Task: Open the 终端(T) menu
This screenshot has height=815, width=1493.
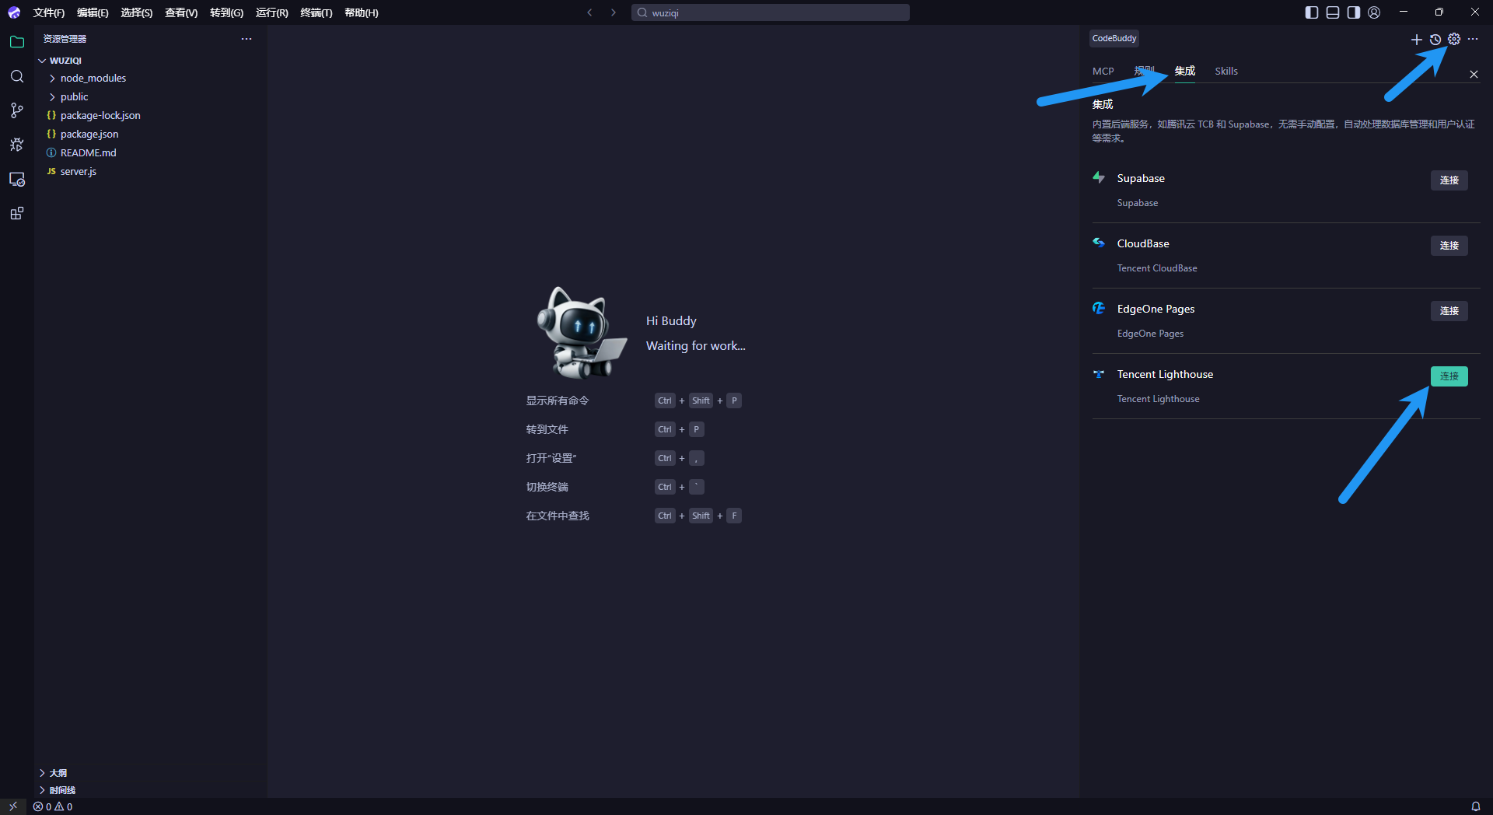Action: pyautogui.click(x=316, y=12)
